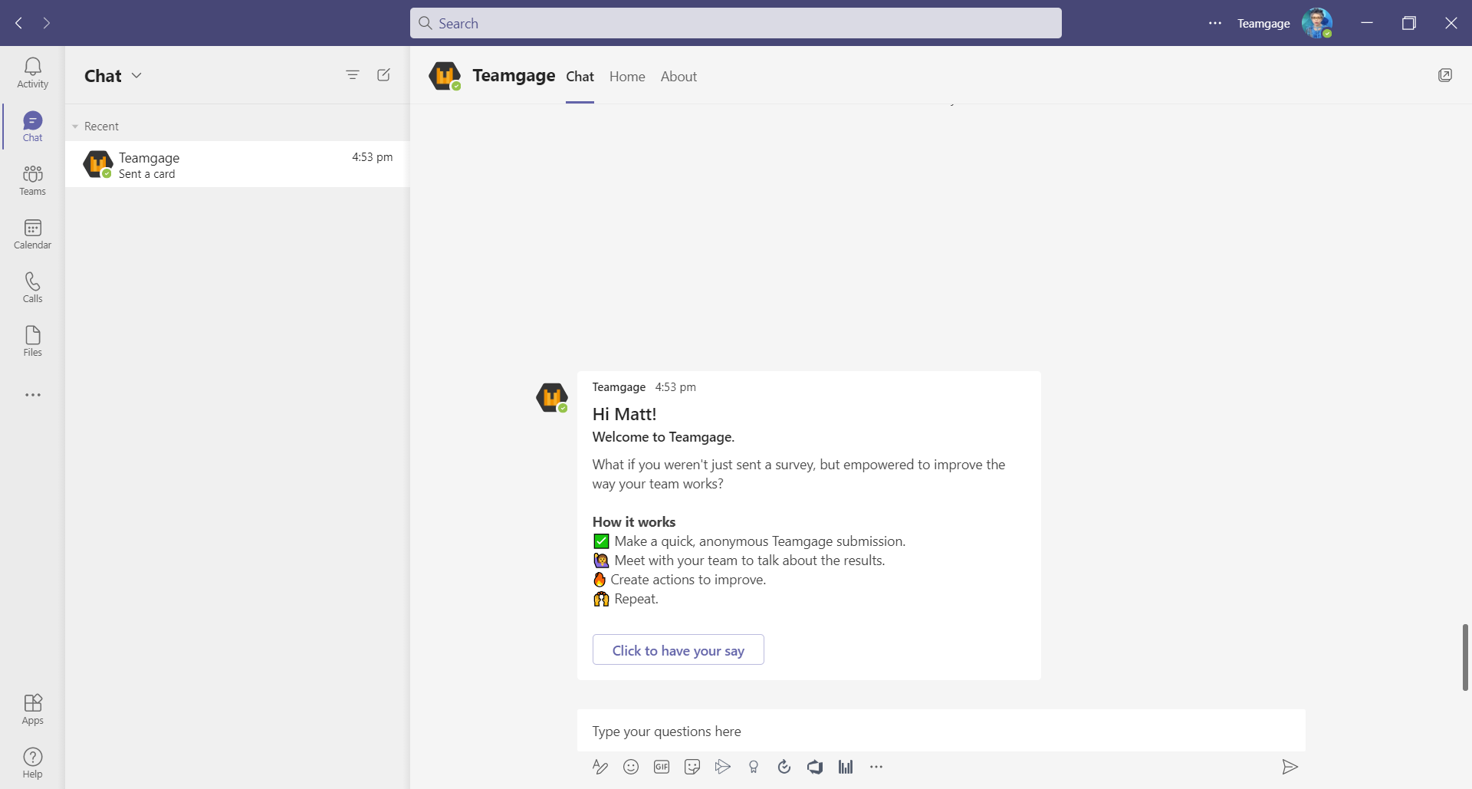Click the 'Create actions to improve.' line
The height and width of the screenshot is (789, 1472).
click(x=688, y=580)
